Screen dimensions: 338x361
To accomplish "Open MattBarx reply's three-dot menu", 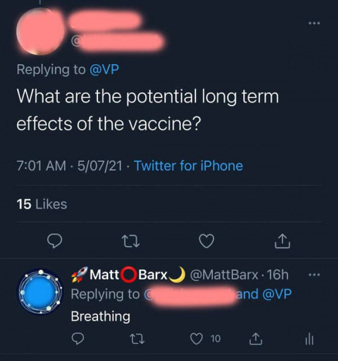I will click(314, 275).
